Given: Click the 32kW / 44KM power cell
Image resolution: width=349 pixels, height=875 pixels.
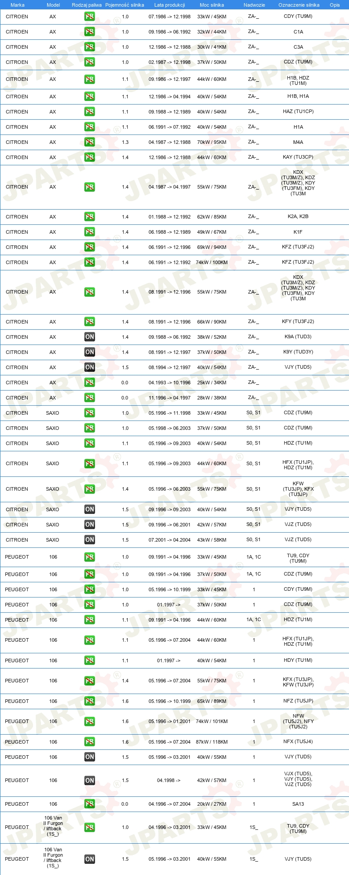Looking at the screenshot, I should pyautogui.click(x=212, y=32).
